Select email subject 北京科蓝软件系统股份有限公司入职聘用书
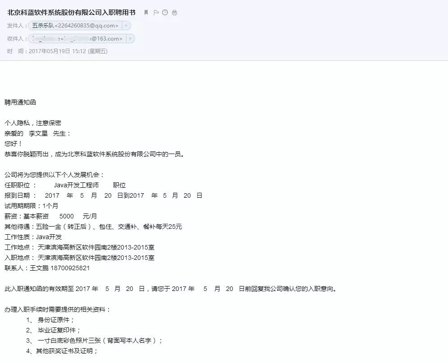 tap(72, 13)
